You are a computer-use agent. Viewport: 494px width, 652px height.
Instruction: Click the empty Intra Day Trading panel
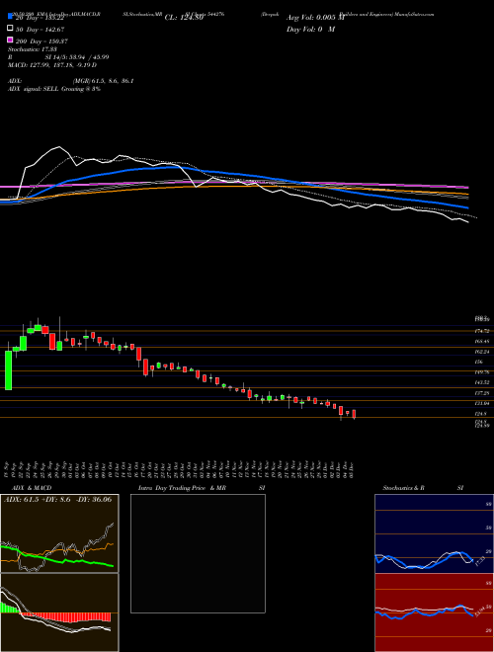(x=198, y=553)
